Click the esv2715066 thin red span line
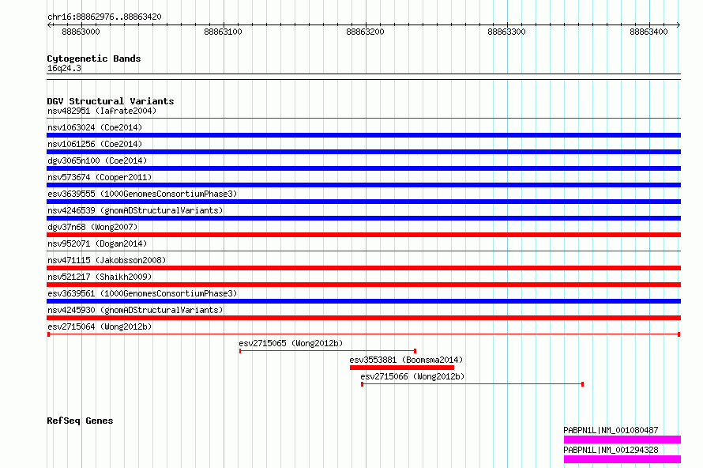Image resolution: width=703 pixels, height=468 pixels. click(x=472, y=384)
